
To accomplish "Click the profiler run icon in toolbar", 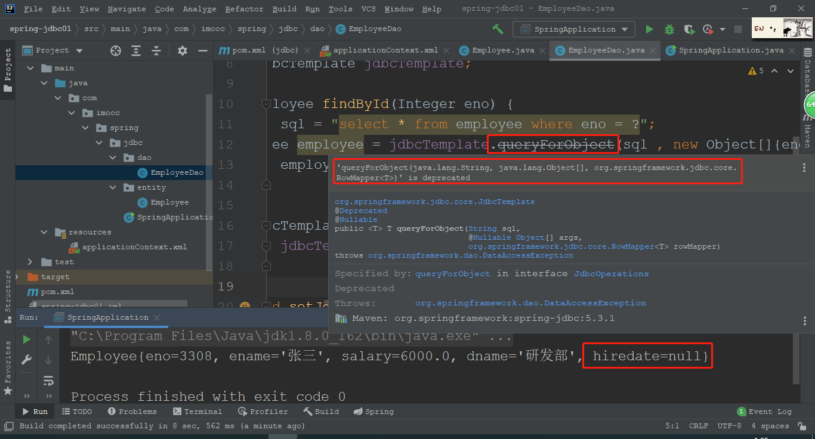I will (708, 29).
